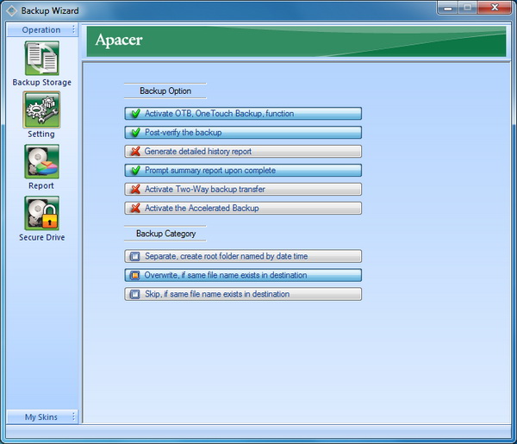Expand the My Skins panel header
Viewport: 517px width, 444px height.
[42, 417]
